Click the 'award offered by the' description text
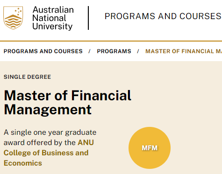The image size is (222, 174). tap(40, 143)
